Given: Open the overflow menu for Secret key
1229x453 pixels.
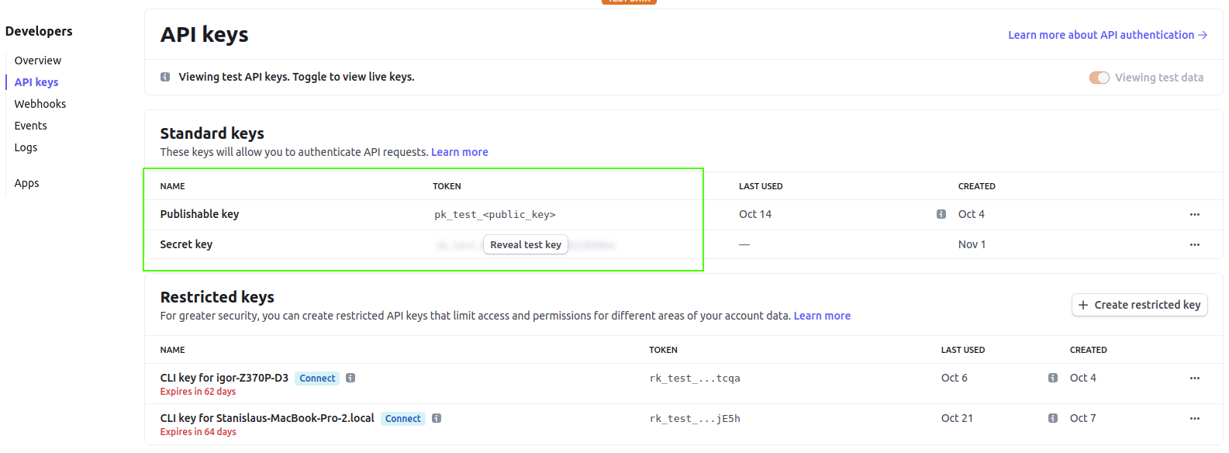Looking at the screenshot, I should point(1195,244).
